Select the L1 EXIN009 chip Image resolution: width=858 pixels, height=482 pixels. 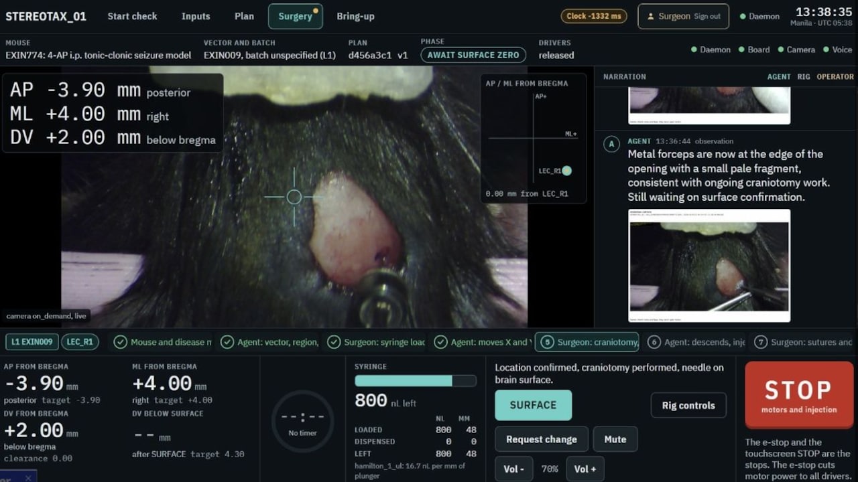(32, 342)
